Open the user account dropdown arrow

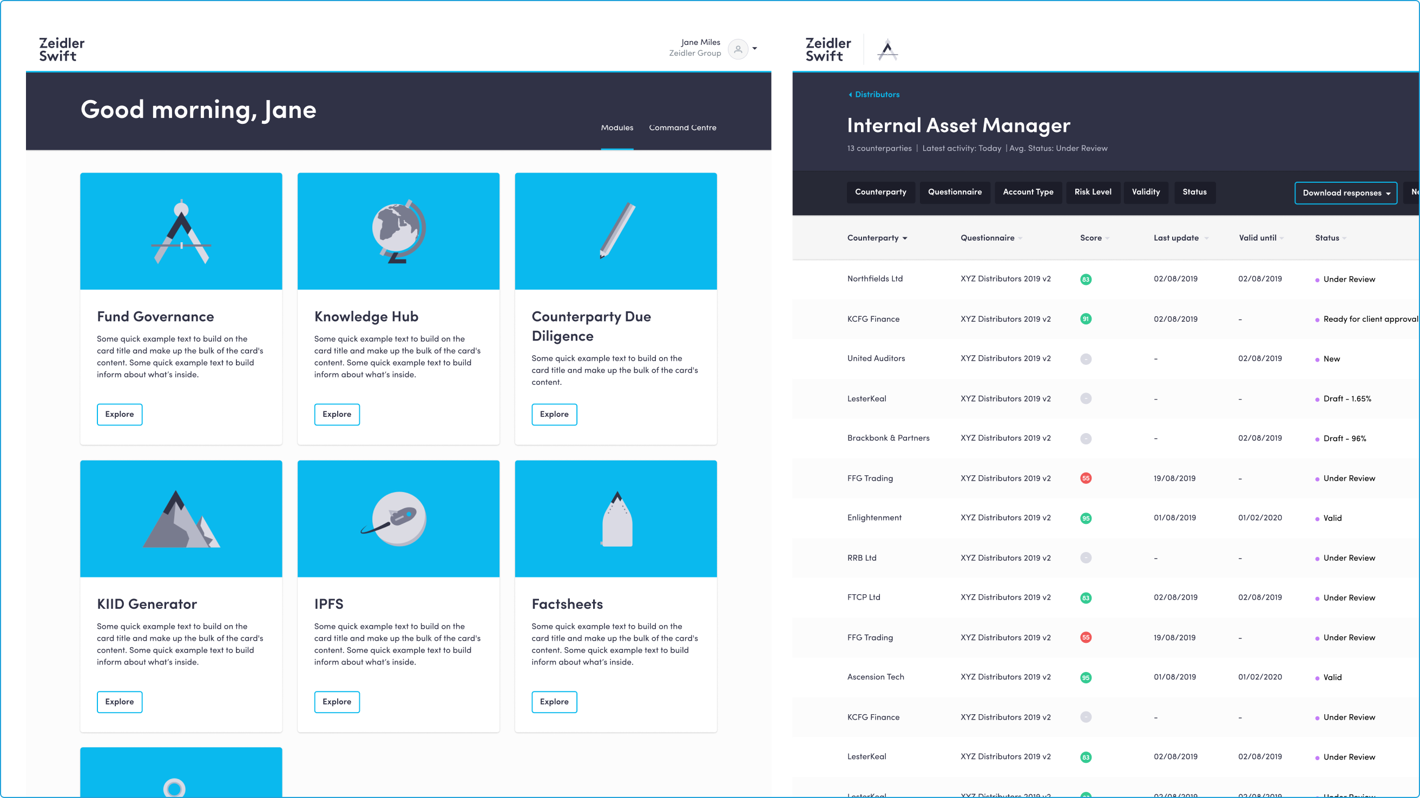tap(755, 49)
